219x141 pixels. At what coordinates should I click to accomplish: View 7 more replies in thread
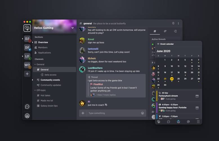pyautogui.click(x=106, y=95)
